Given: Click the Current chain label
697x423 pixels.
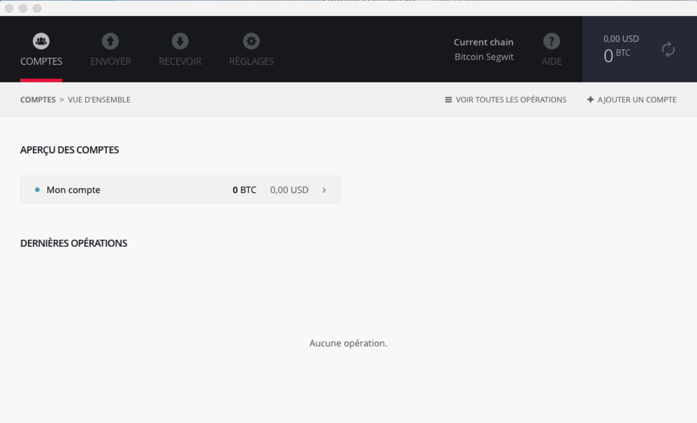Looking at the screenshot, I should pyautogui.click(x=484, y=42).
